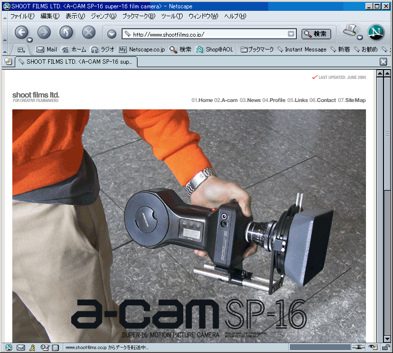Open the Back button history dropdown arrow

30,40
